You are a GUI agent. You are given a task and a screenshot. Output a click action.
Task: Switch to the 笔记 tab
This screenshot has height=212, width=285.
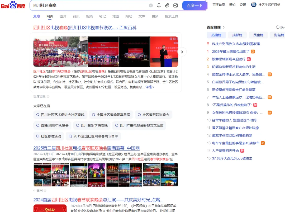pos(102,16)
